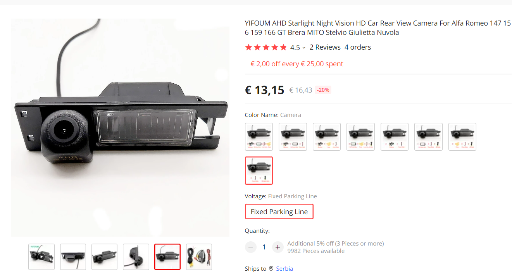
Task: View the second gallery thumbnail
Action: coord(73,256)
